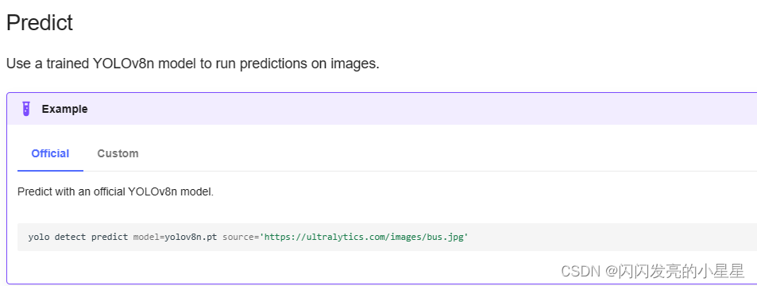This screenshot has width=757, height=286.
Task: Switch to the Custom tab
Action: [x=118, y=153]
